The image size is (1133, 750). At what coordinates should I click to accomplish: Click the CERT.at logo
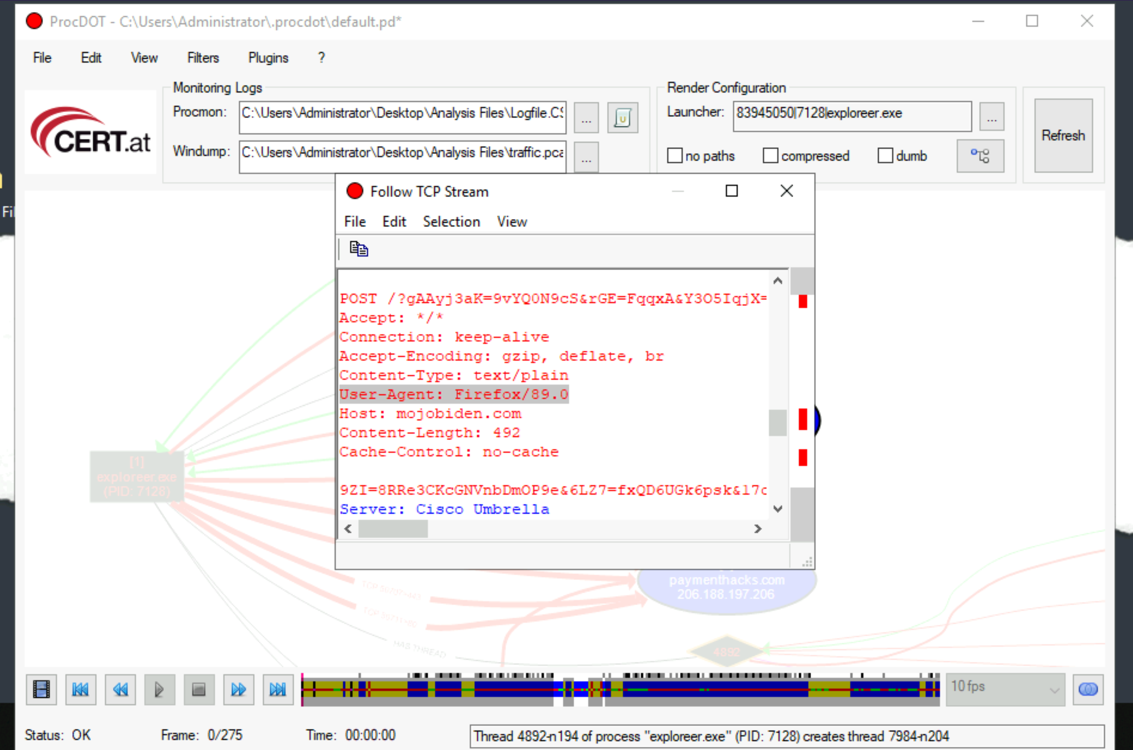tap(91, 132)
